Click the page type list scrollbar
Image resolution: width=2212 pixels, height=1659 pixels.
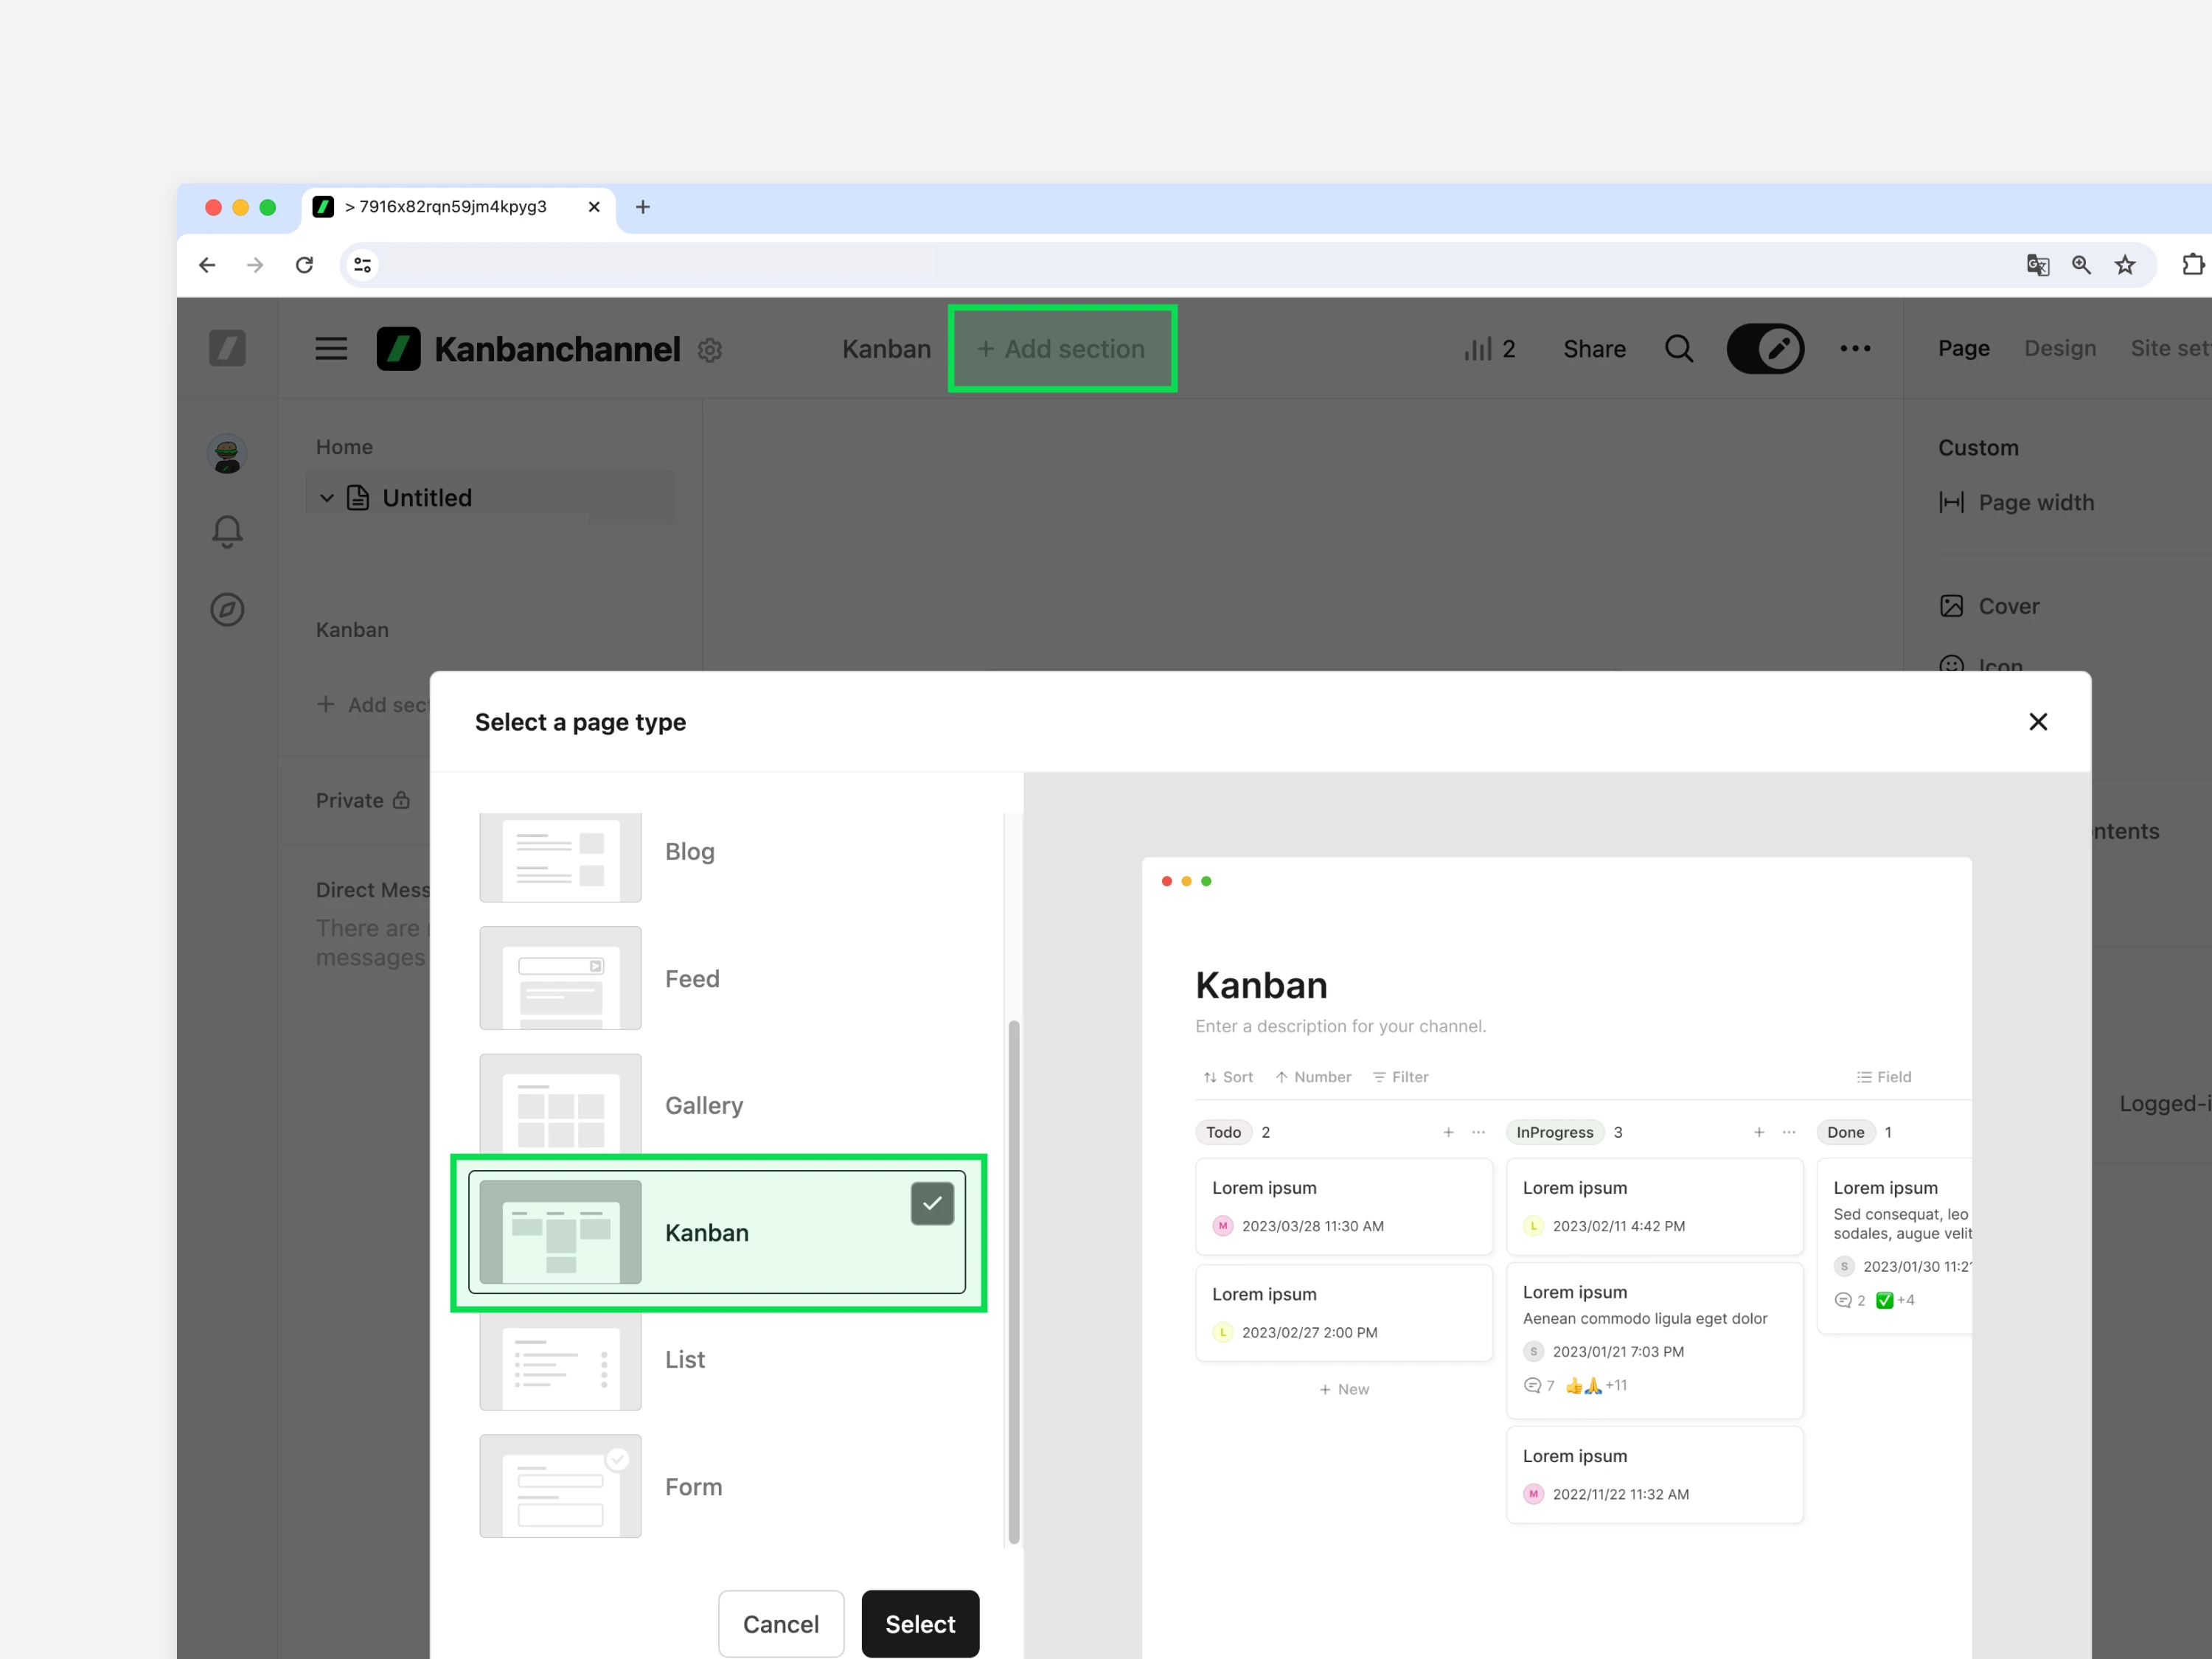(x=1014, y=1282)
